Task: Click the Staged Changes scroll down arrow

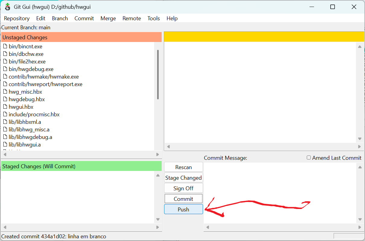Action: 158,220
